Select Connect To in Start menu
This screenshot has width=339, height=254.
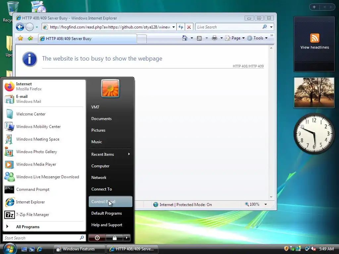coord(111,189)
